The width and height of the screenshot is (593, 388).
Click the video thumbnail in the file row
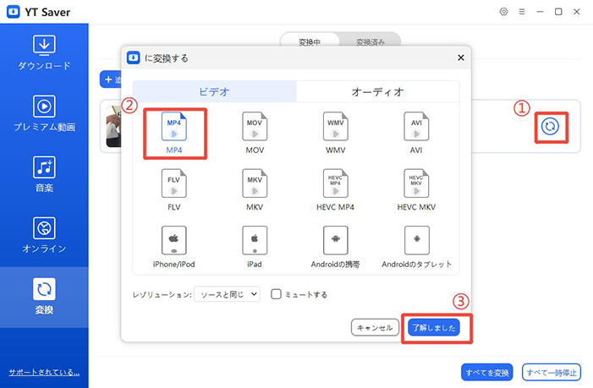(113, 127)
